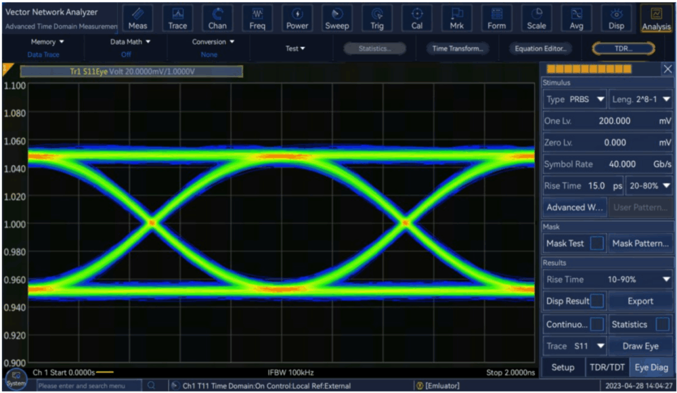Image resolution: width=677 pixels, height=393 pixels.
Task: Click the orange progress bar in panel header
Action: [589, 69]
